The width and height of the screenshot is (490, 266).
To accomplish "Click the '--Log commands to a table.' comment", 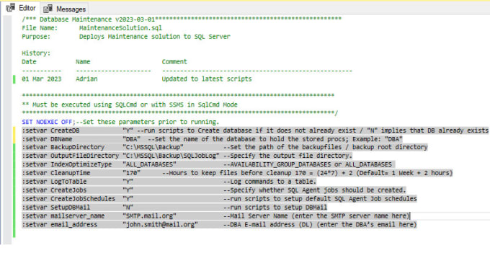I will click(x=269, y=182).
